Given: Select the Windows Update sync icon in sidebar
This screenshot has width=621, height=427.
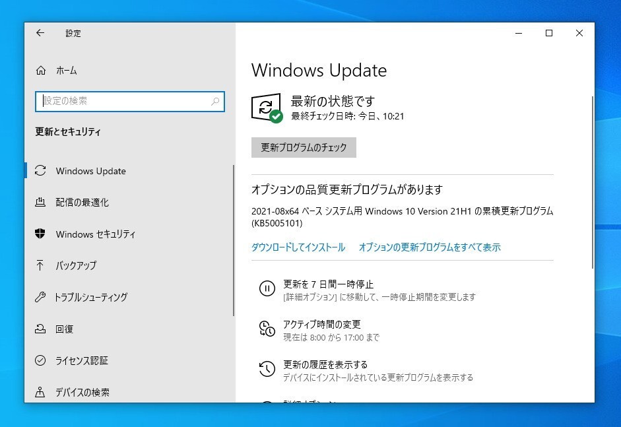Looking at the screenshot, I should coord(40,171).
